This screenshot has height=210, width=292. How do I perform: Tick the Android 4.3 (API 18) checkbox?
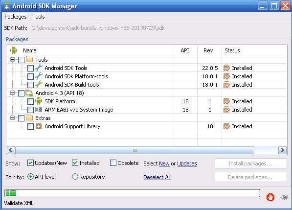tap(21, 93)
